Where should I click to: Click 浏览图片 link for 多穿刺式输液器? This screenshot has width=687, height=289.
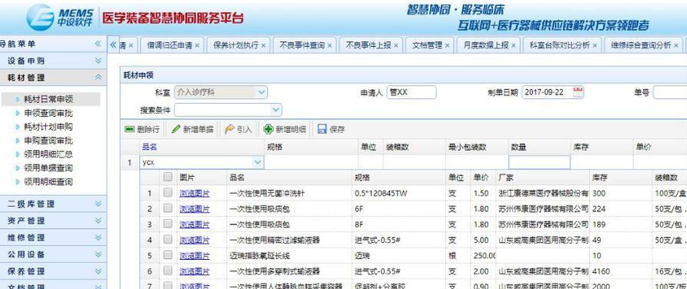coord(195,271)
